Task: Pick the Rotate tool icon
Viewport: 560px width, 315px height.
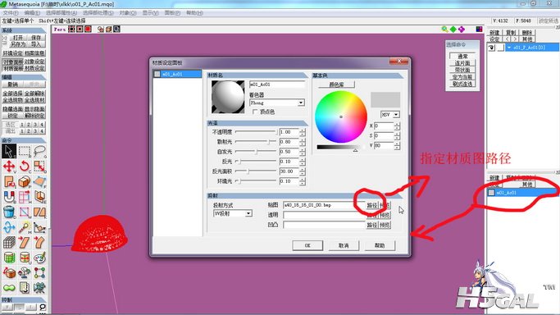Action: tap(25, 167)
